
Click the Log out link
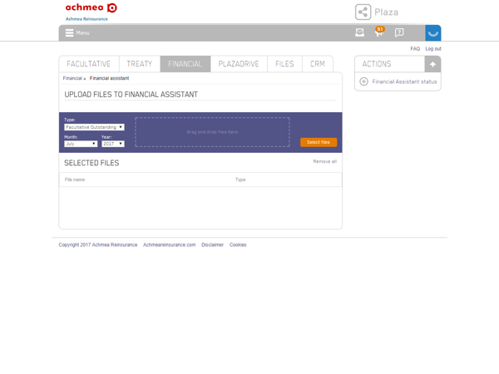[x=433, y=49]
